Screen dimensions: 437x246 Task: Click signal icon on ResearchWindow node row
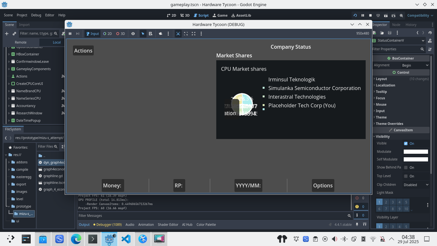click(x=63, y=113)
